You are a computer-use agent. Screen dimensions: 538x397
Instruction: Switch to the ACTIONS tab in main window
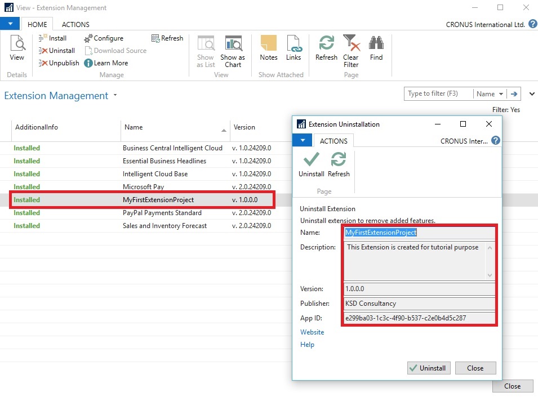point(75,25)
